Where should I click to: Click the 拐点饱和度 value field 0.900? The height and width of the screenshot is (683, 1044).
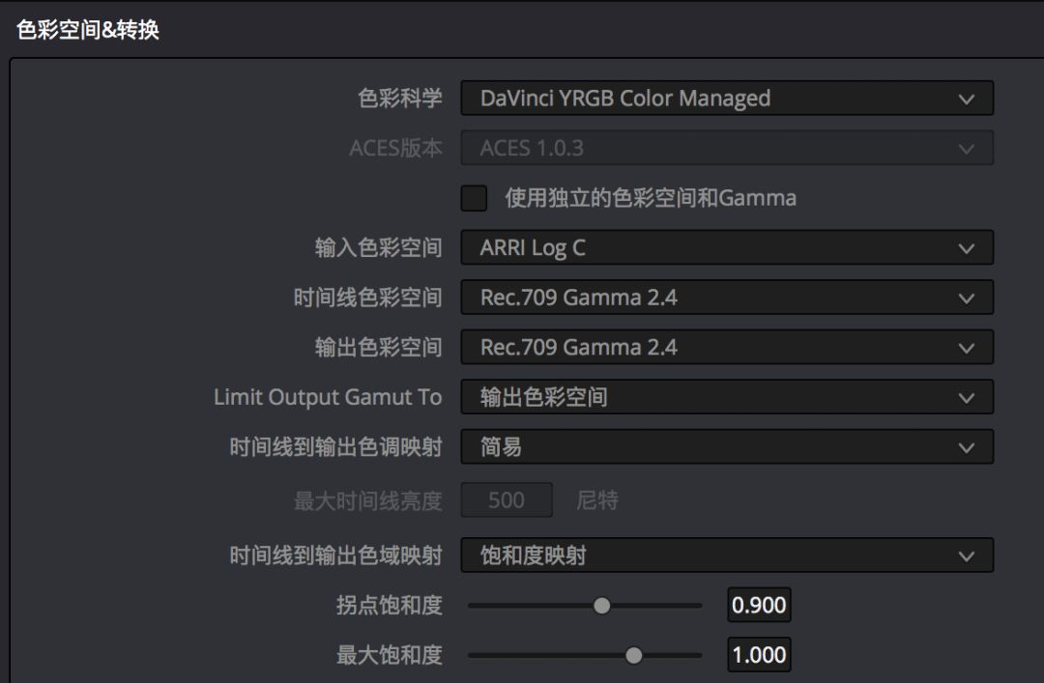point(759,605)
